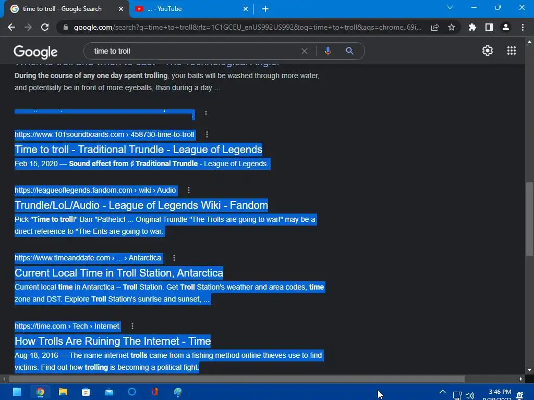
Task: Open a new browser tab
Action: click(265, 9)
